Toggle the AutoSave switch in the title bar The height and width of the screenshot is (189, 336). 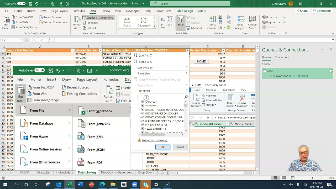click(x=21, y=4)
